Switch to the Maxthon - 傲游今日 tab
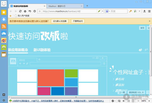Image resolution: width=152 pixels, height=103 pixels. [x=65, y=6]
